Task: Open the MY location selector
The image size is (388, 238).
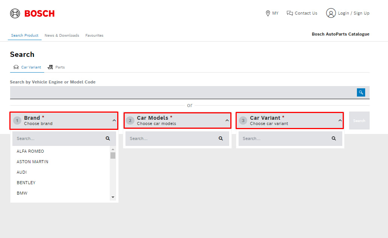Action: point(272,13)
